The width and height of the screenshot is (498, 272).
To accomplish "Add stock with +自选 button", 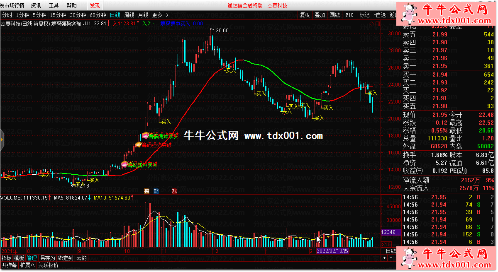I will [x=380, y=15].
